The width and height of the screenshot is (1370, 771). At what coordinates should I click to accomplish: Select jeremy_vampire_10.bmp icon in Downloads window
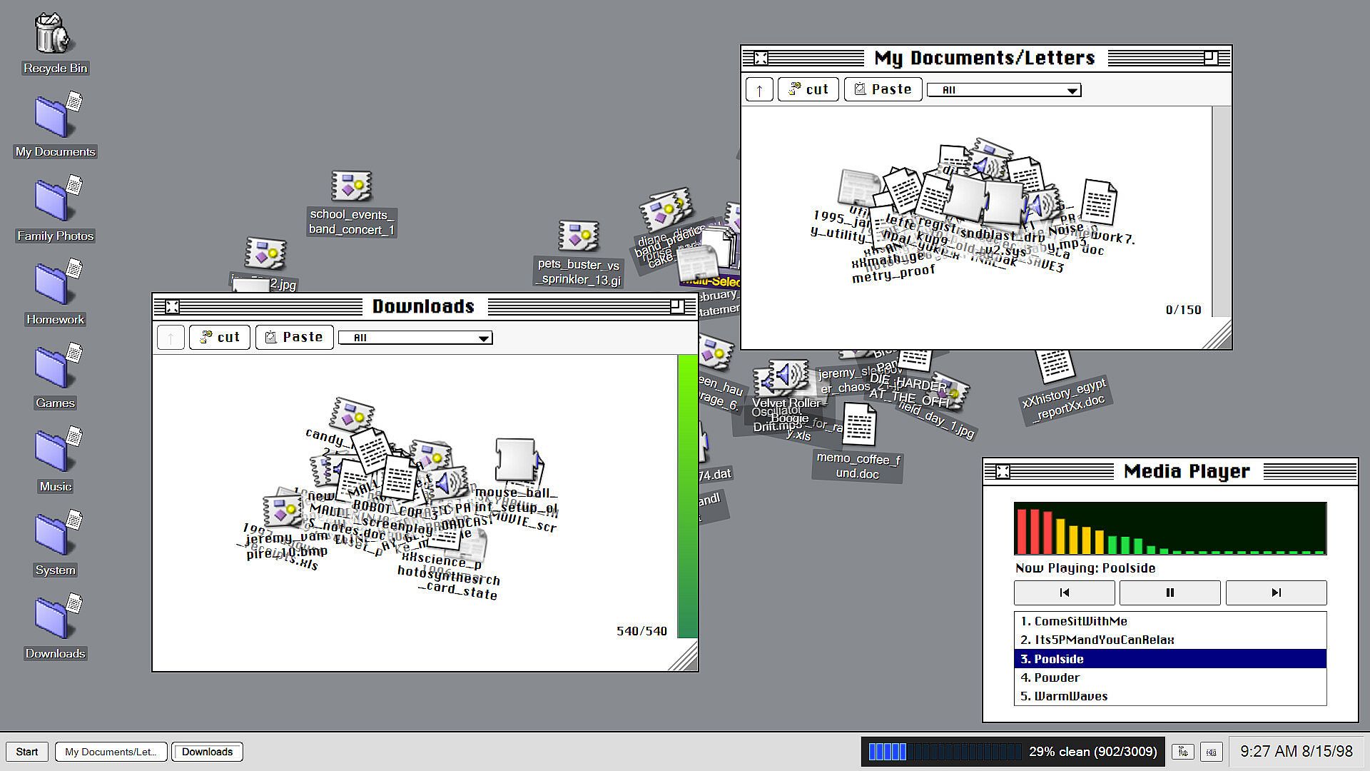pos(283,510)
